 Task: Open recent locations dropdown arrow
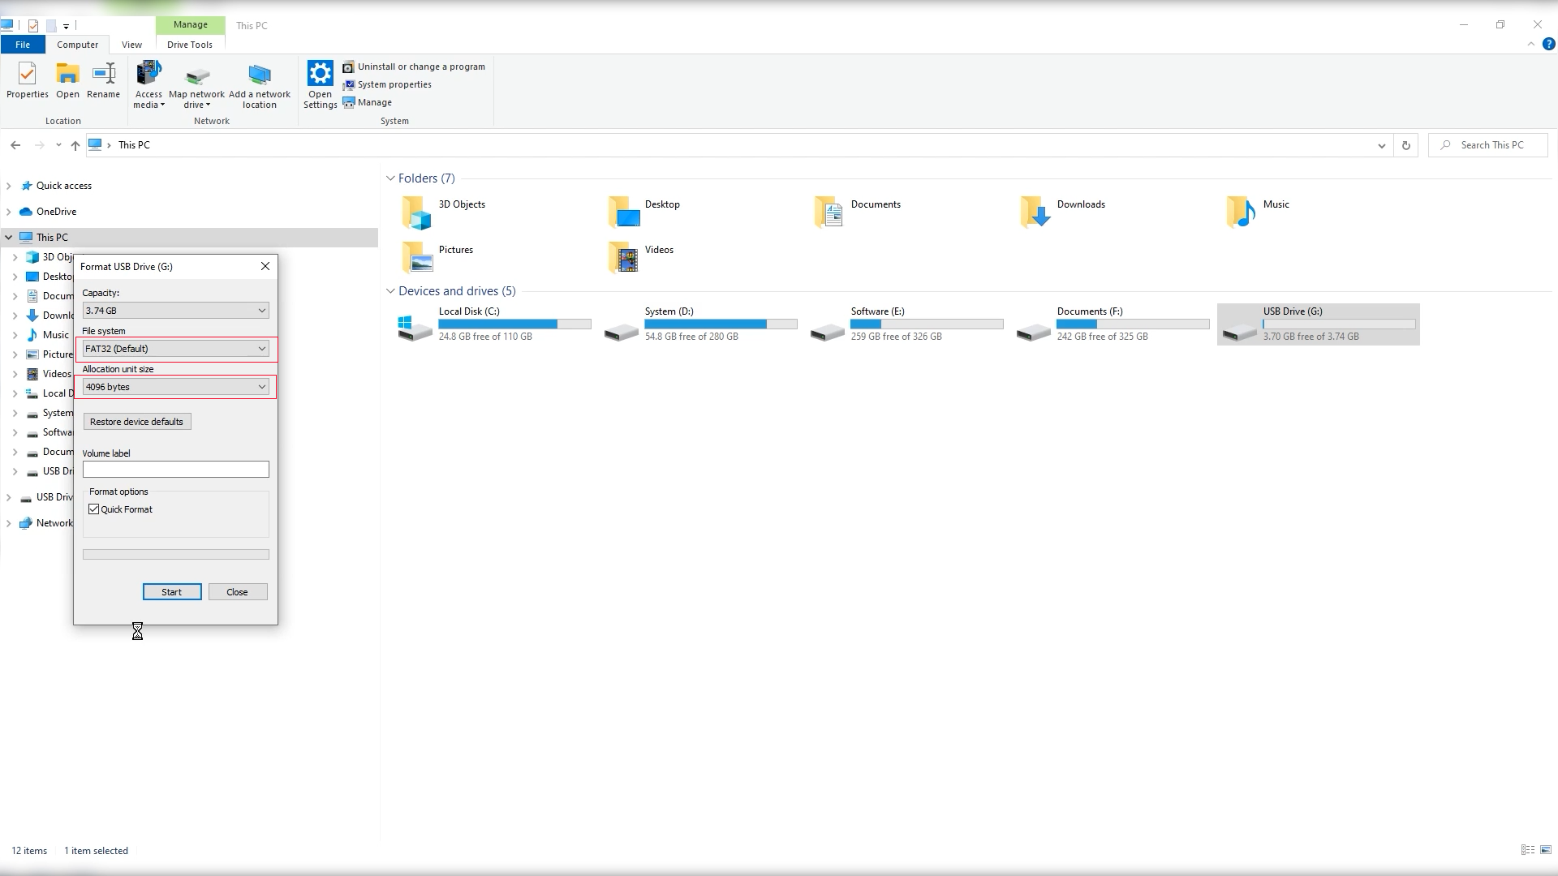pyautogui.click(x=58, y=145)
